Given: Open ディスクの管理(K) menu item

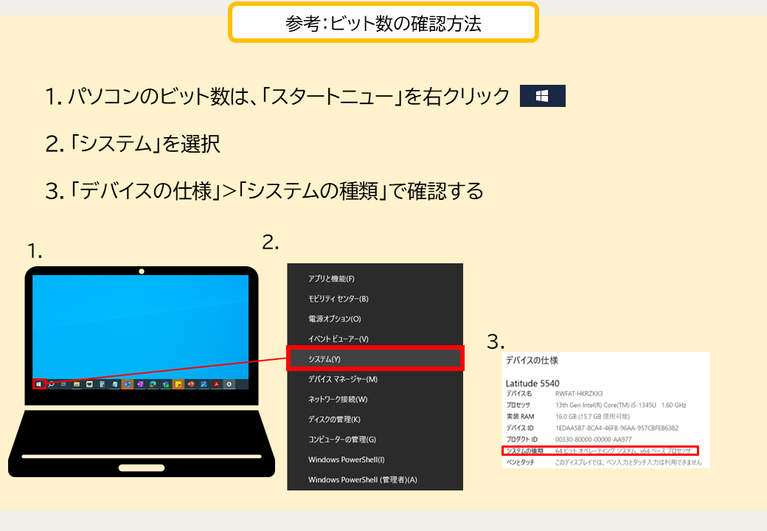Looking at the screenshot, I should click(x=375, y=419).
